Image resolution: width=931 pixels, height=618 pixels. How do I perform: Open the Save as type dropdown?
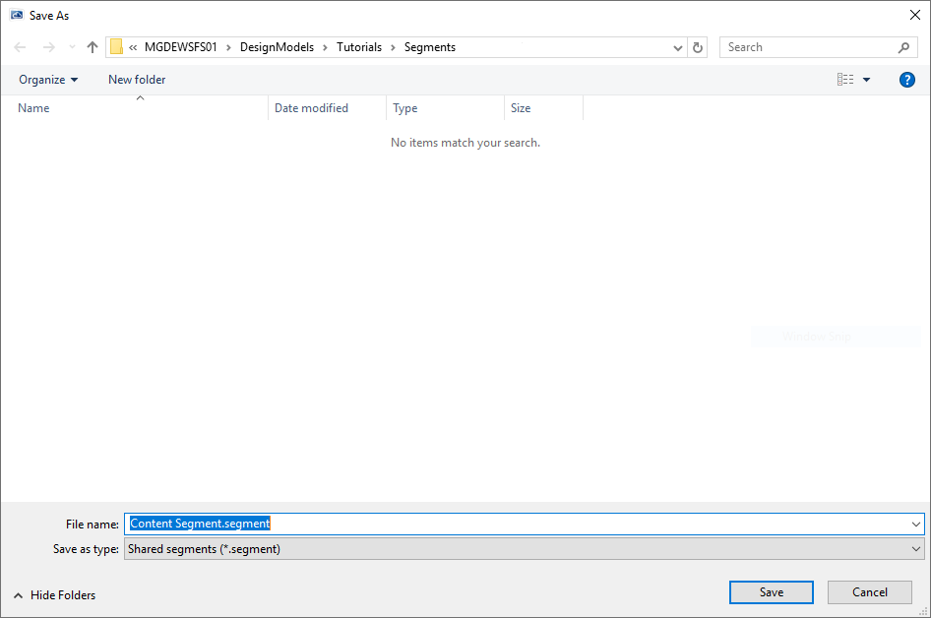pyautogui.click(x=916, y=549)
